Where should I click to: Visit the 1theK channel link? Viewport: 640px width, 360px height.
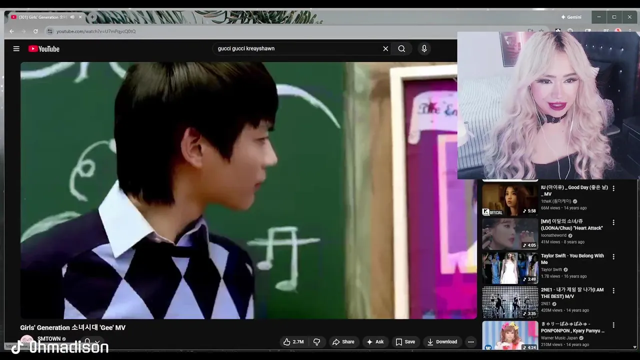[556, 201]
